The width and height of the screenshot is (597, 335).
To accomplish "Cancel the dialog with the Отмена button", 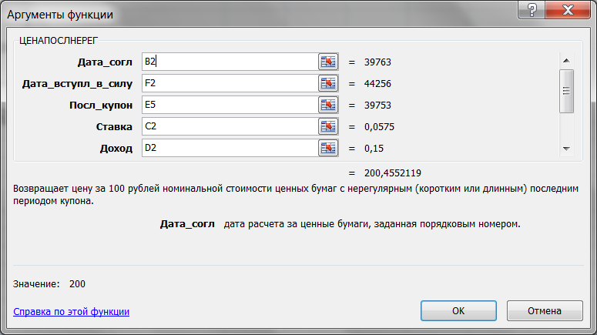I will coord(545,310).
